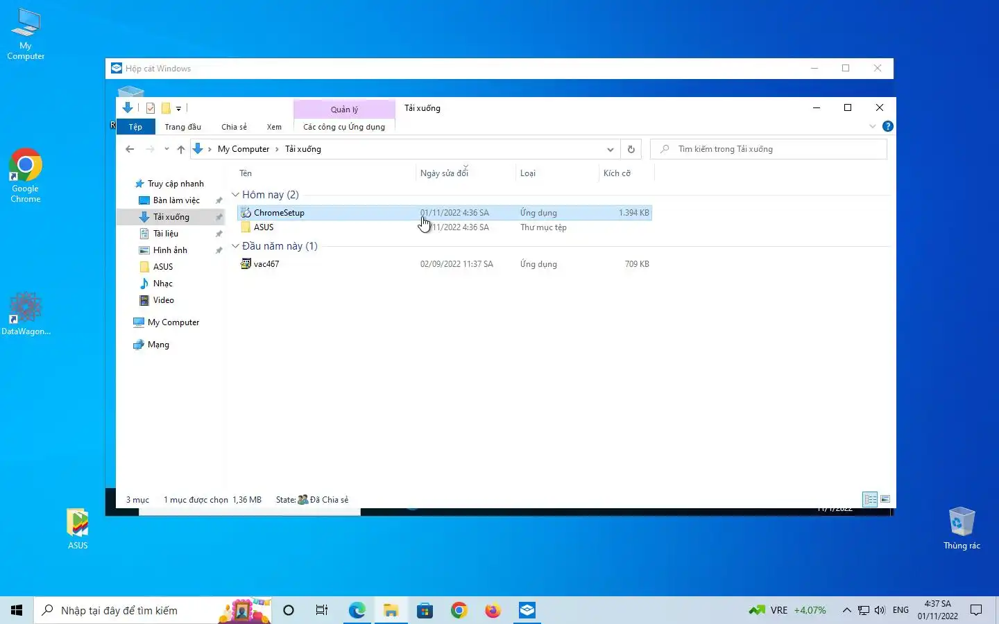The image size is (999, 624).
Task: Collapse the Hôm nay (2) group
Action: pyautogui.click(x=235, y=195)
